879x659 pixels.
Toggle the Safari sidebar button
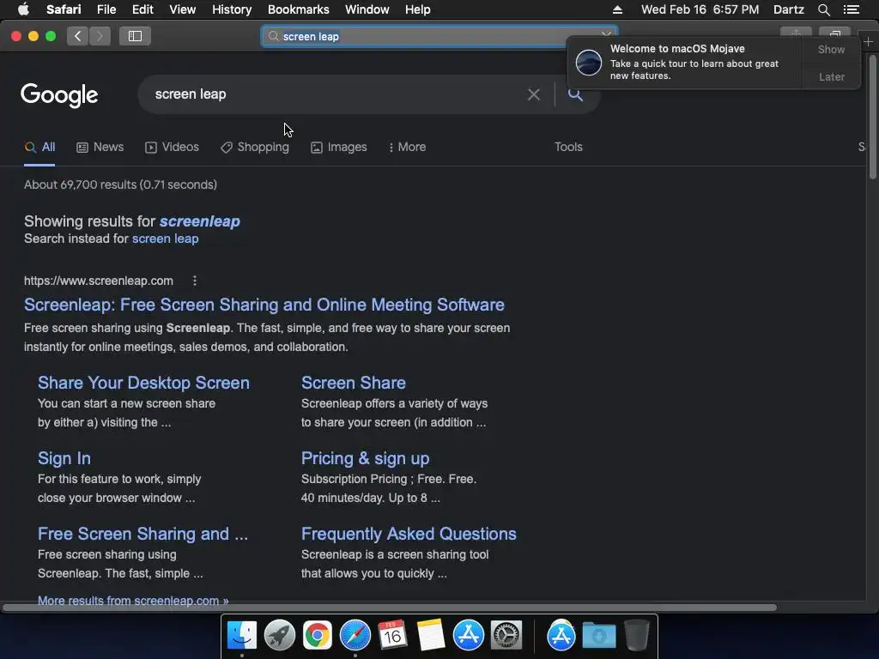coord(135,36)
